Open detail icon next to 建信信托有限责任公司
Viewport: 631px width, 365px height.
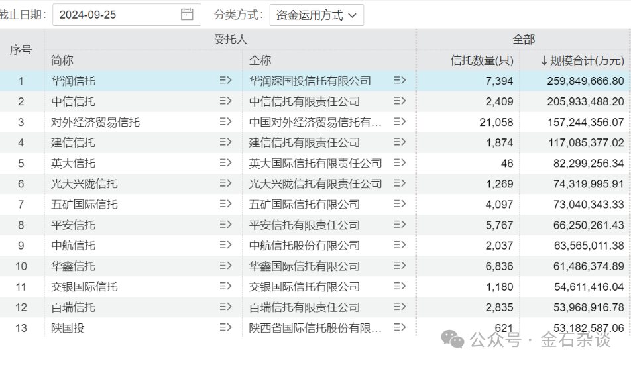[400, 142]
